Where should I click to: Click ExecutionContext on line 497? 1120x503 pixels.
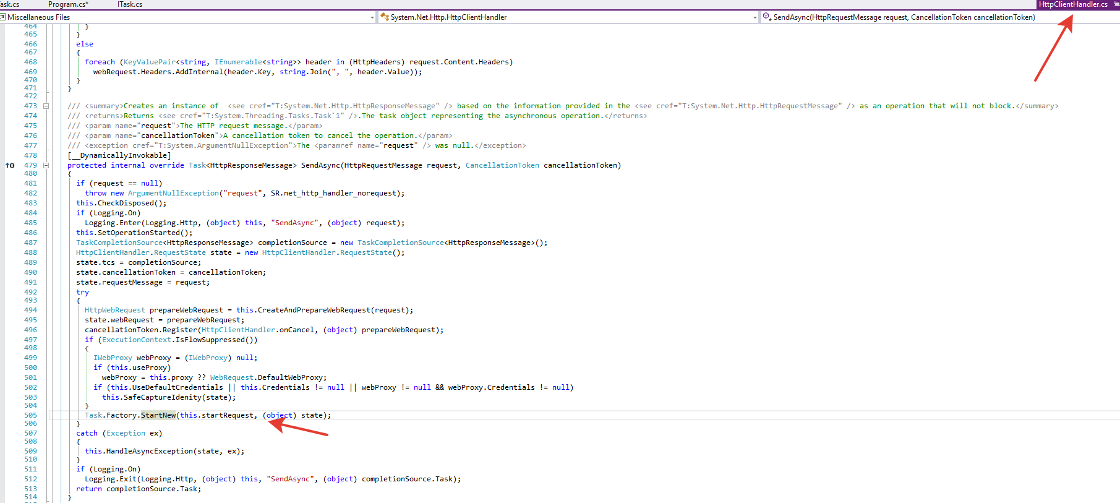click(137, 340)
